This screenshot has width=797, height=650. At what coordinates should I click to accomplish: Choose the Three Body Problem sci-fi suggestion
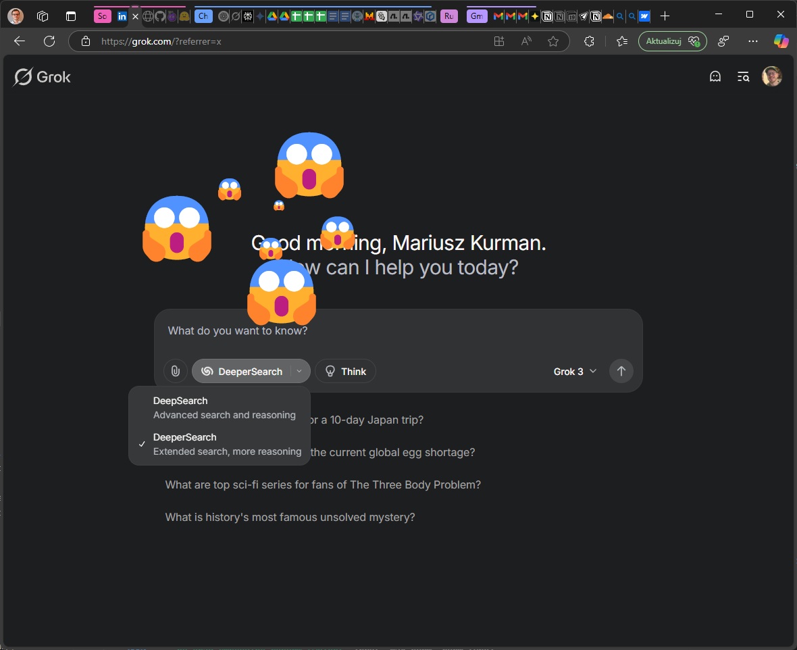[323, 485]
